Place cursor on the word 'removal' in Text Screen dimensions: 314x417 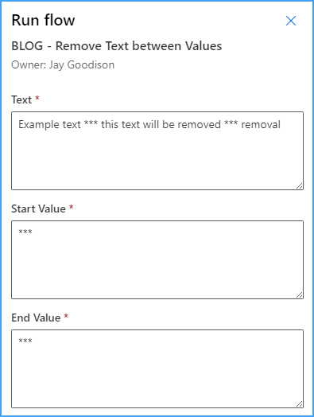pos(261,124)
